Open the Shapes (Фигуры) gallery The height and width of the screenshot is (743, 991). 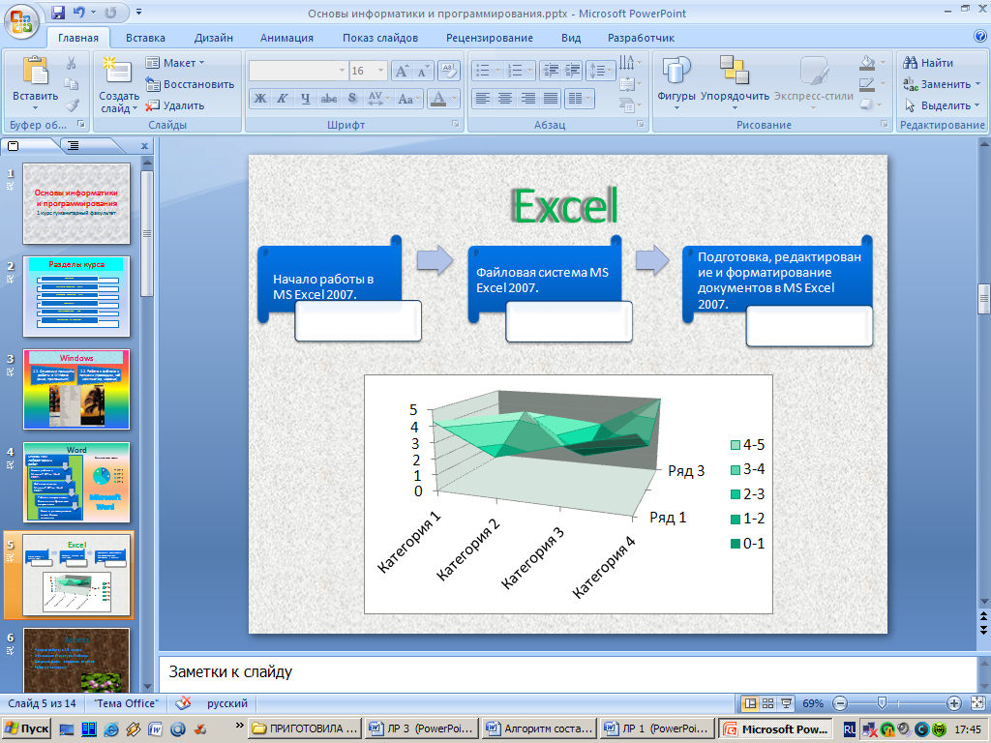click(x=676, y=83)
